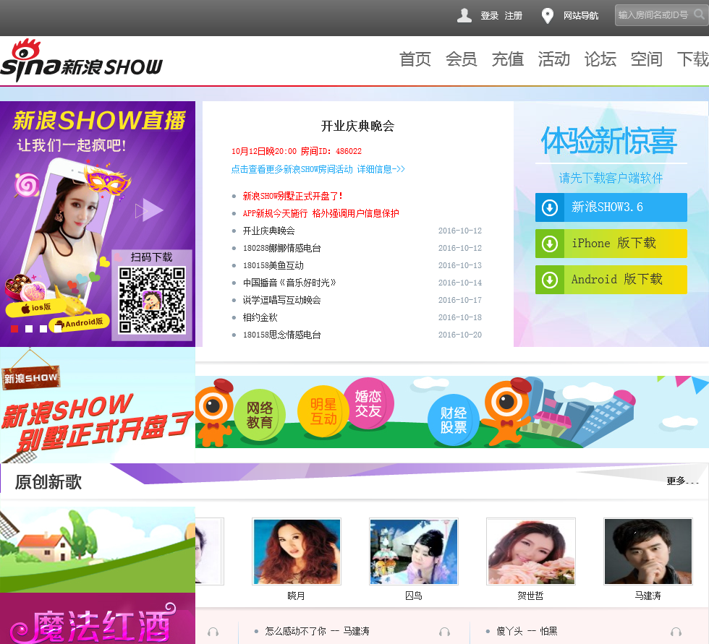Viewport: 709px width, 644px height.
Task: Click the 登录 link
Action: coord(490,16)
